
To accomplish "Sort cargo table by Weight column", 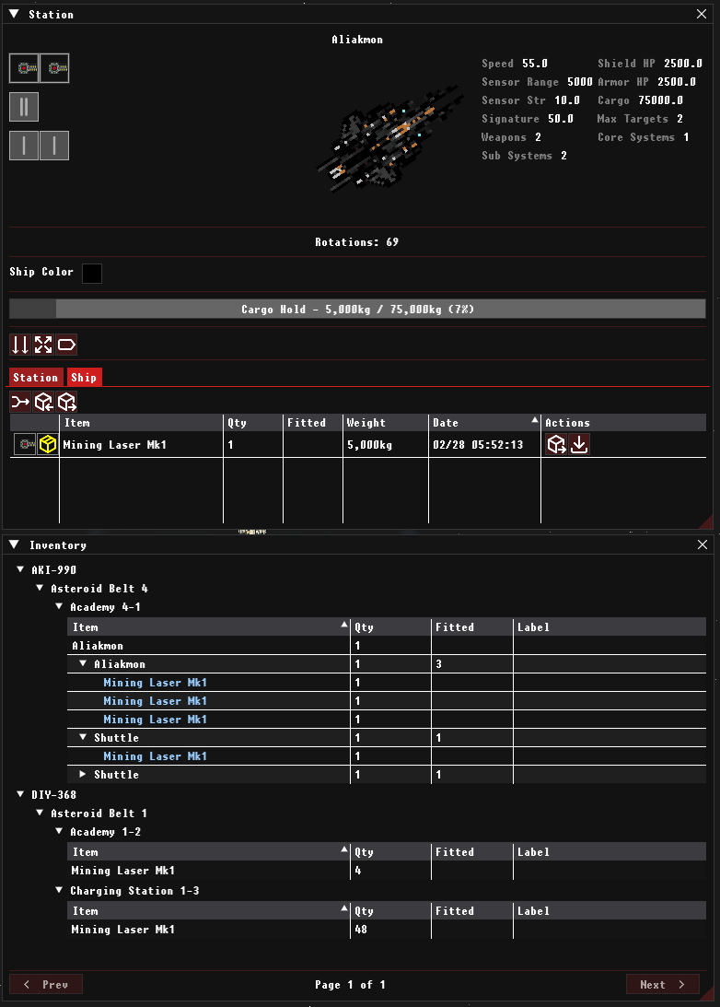I will [385, 423].
